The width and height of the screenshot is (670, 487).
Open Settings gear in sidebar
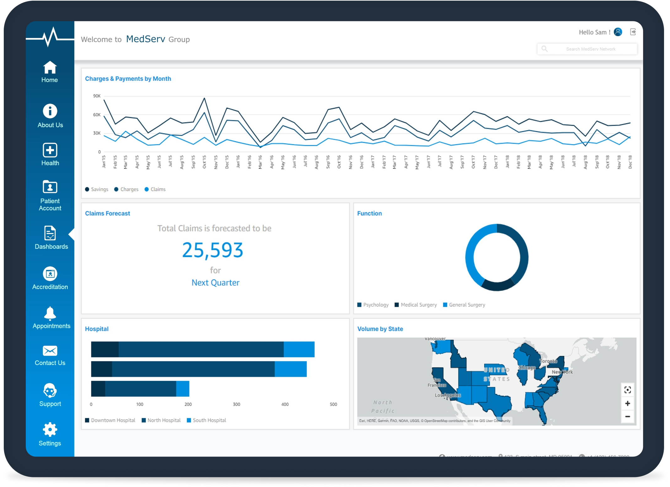[50, 430]
